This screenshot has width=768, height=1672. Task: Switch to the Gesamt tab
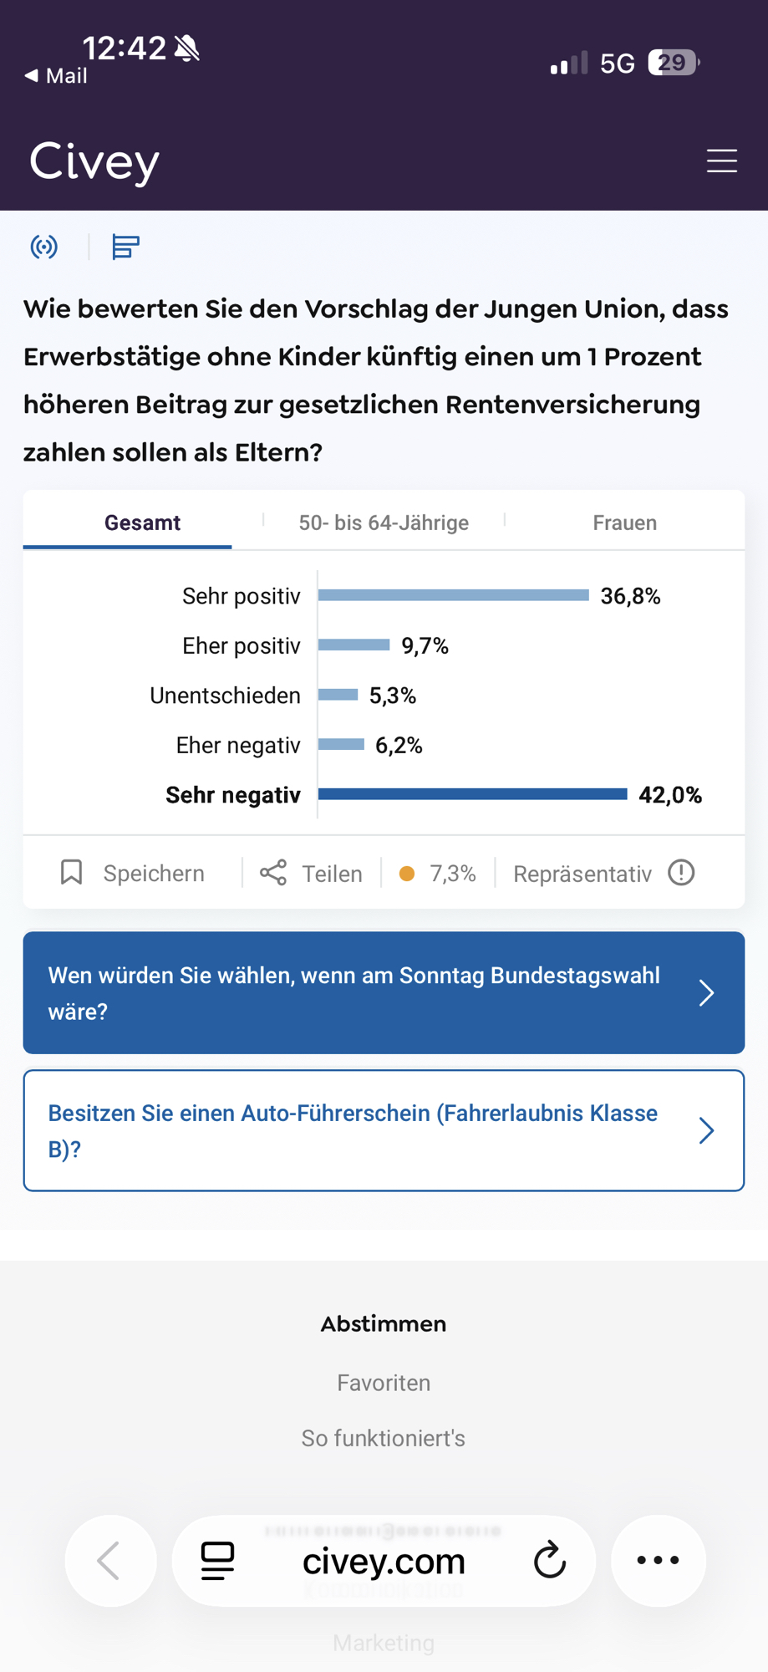[142, 522]
